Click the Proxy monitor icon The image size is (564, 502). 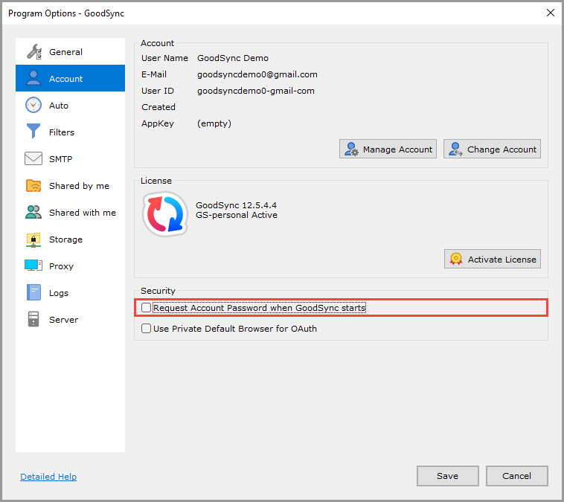pos(33,266)
